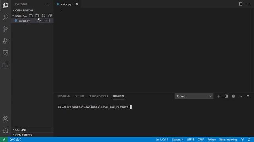Close the terminal panel

click(x=248, y=96)
